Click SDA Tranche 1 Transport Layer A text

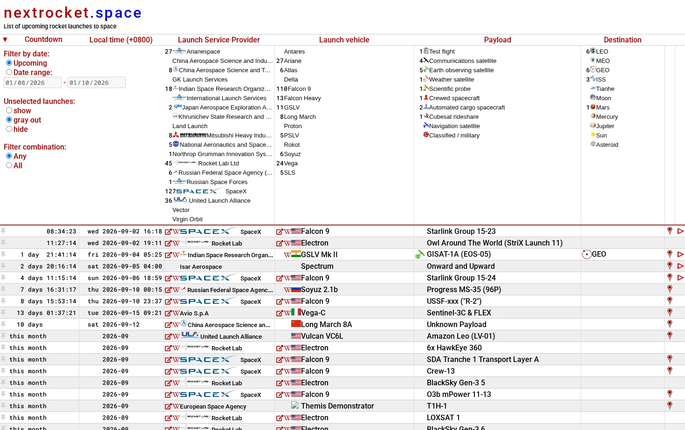pos(483,359)
